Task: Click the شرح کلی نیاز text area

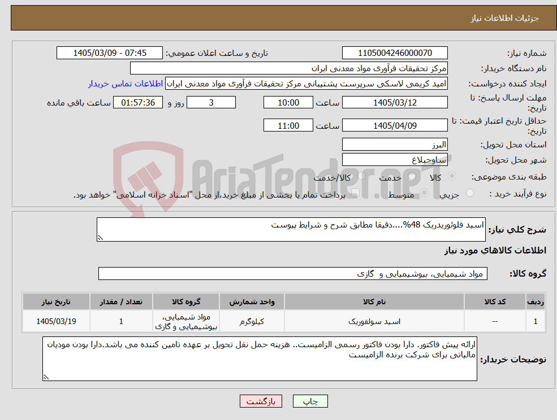Action: [x=291, y=230]
